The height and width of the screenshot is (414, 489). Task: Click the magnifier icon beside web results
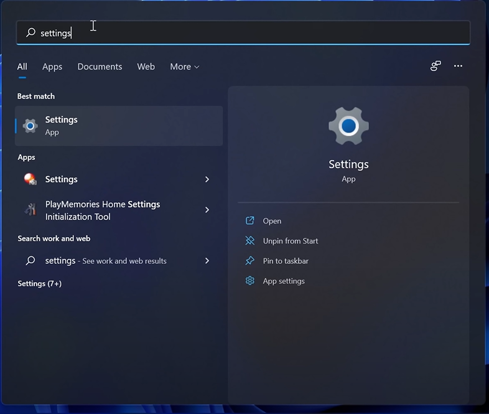point(30,261)
